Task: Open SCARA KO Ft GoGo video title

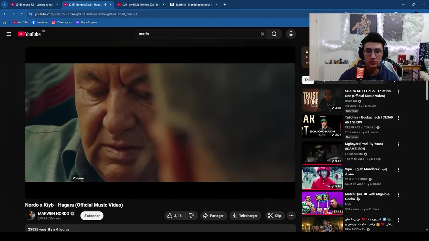Action: pyautogui.click(x=368, y=93)
